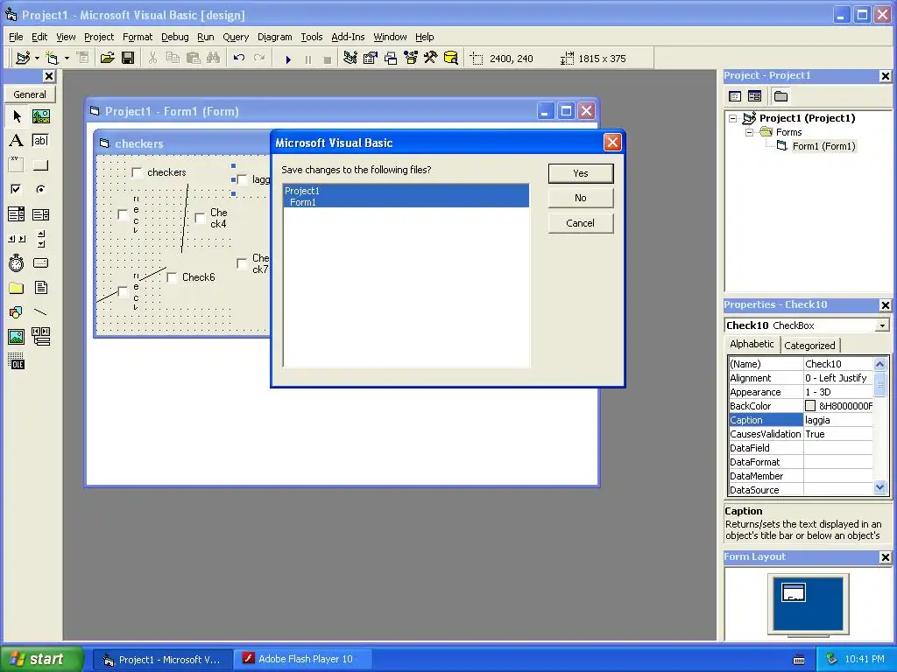The height and width of the screenshot is (672, 897).
Task: Collapse the Project1 (Project1) tree node
Action: 733,118
